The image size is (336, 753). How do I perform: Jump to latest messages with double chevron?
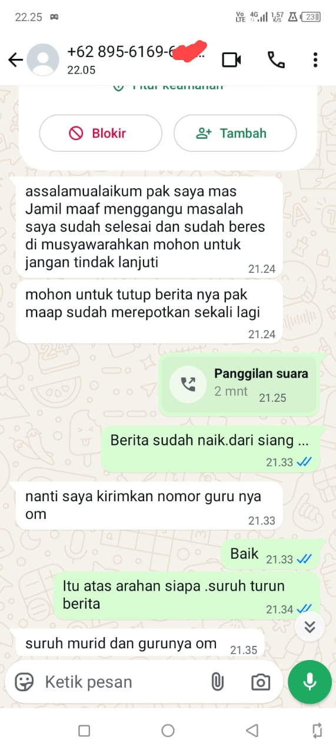click(x=310, y=626)
